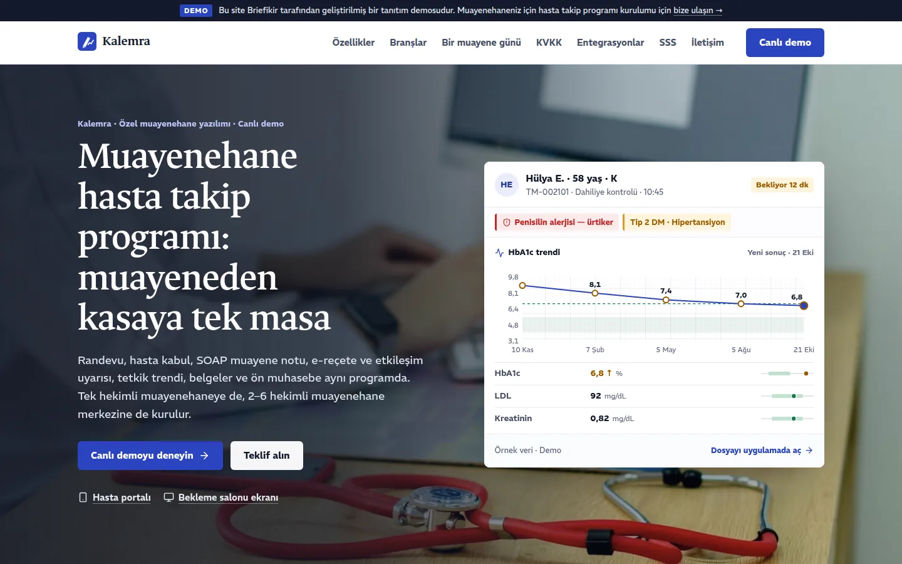This screenshot has height=564, width=902.
Task: Click the Tip 2 DM · Hipertansiyon tag
Action: (677, 222)
